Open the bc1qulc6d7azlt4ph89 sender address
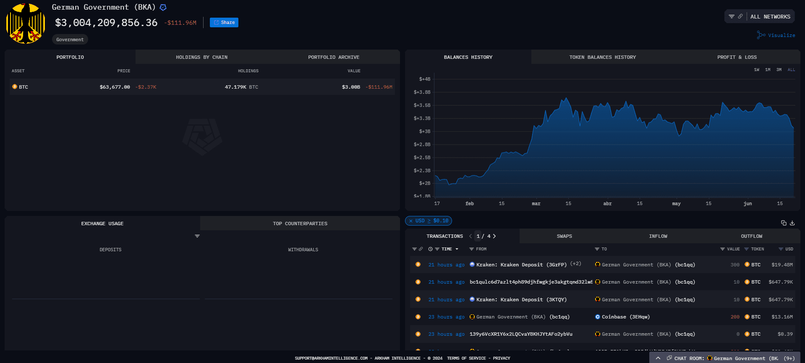This screenshot has width=805, height=363. point(531,281)
